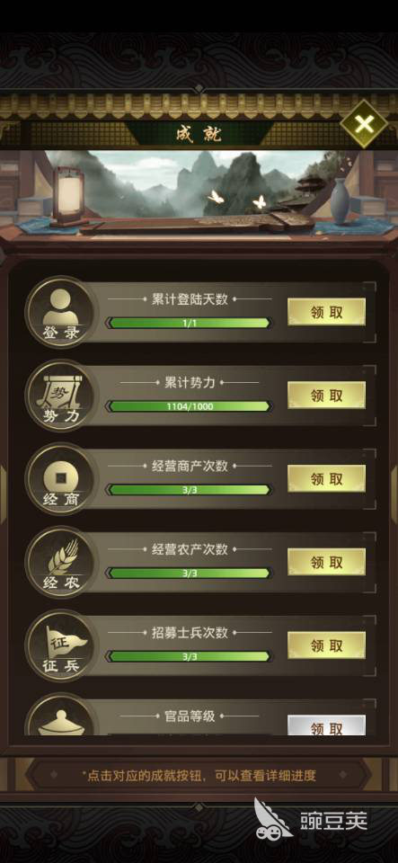Open the 官品等级 hat achievement icon

(x=61, y=715)
